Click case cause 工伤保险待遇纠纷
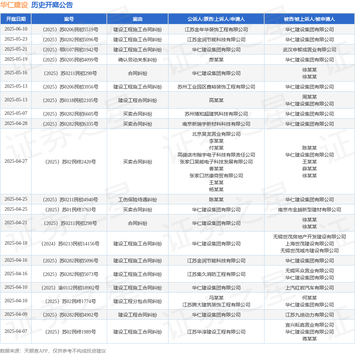This screenshot has height=354, width=355. 137,200
